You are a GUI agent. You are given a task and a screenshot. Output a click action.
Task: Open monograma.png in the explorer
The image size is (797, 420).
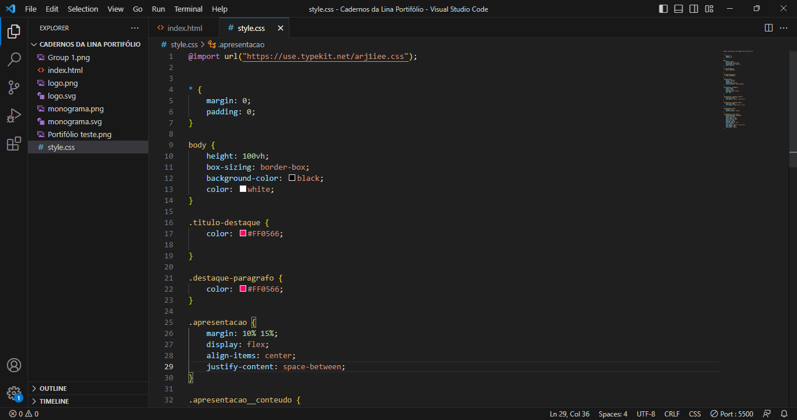[88, 108]
